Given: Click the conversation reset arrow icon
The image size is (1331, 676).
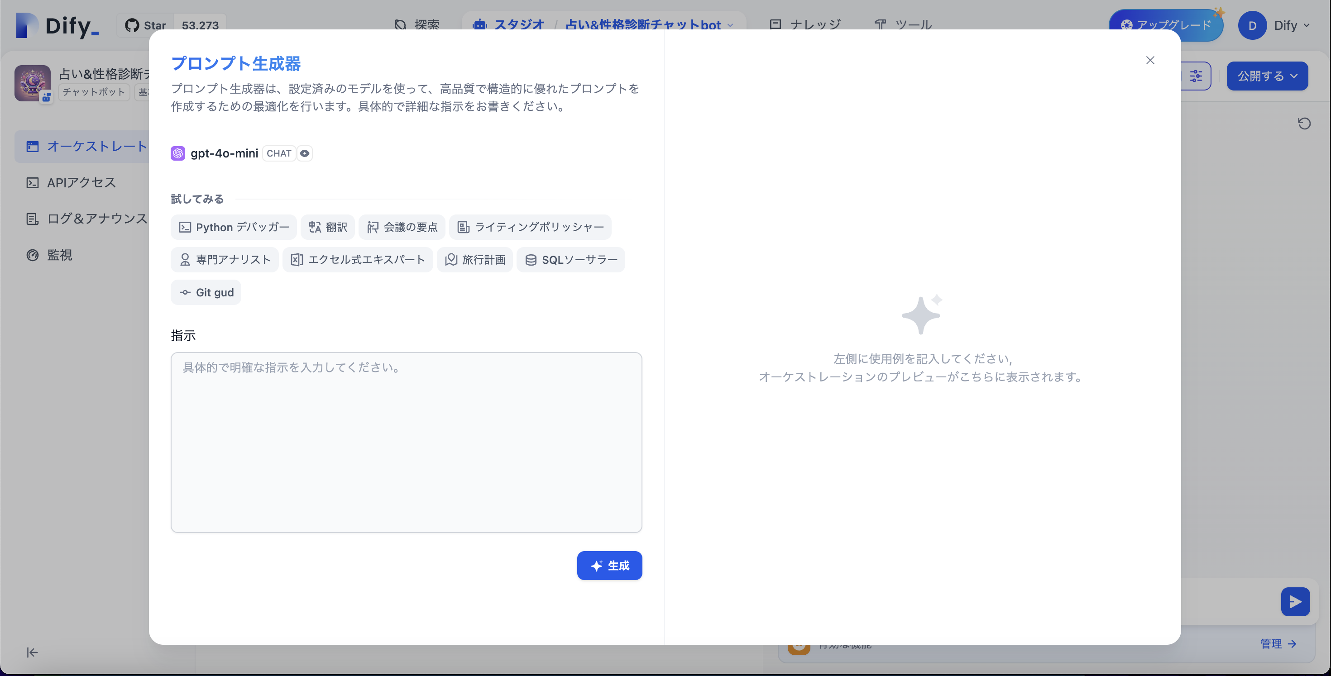Looking at the screenshot, I should point(1304,123).
